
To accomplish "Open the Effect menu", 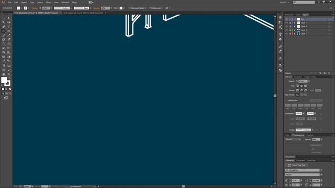I will pyautogui.click(x=49, y=2).
